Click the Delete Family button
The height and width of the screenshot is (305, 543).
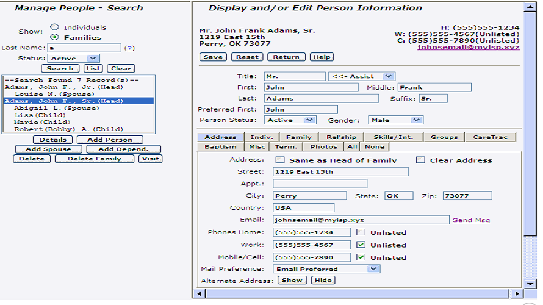[94, 159]
